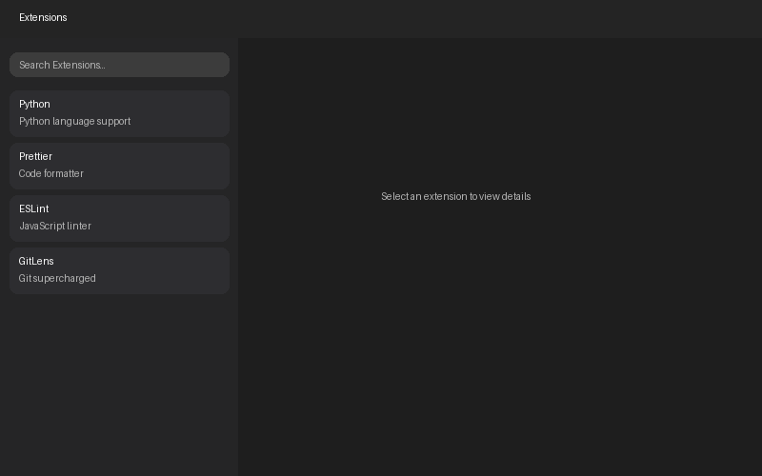Select the ESLint extension entry
The width and height of the screenshot is (762, 476).
[x=119, y=218]
